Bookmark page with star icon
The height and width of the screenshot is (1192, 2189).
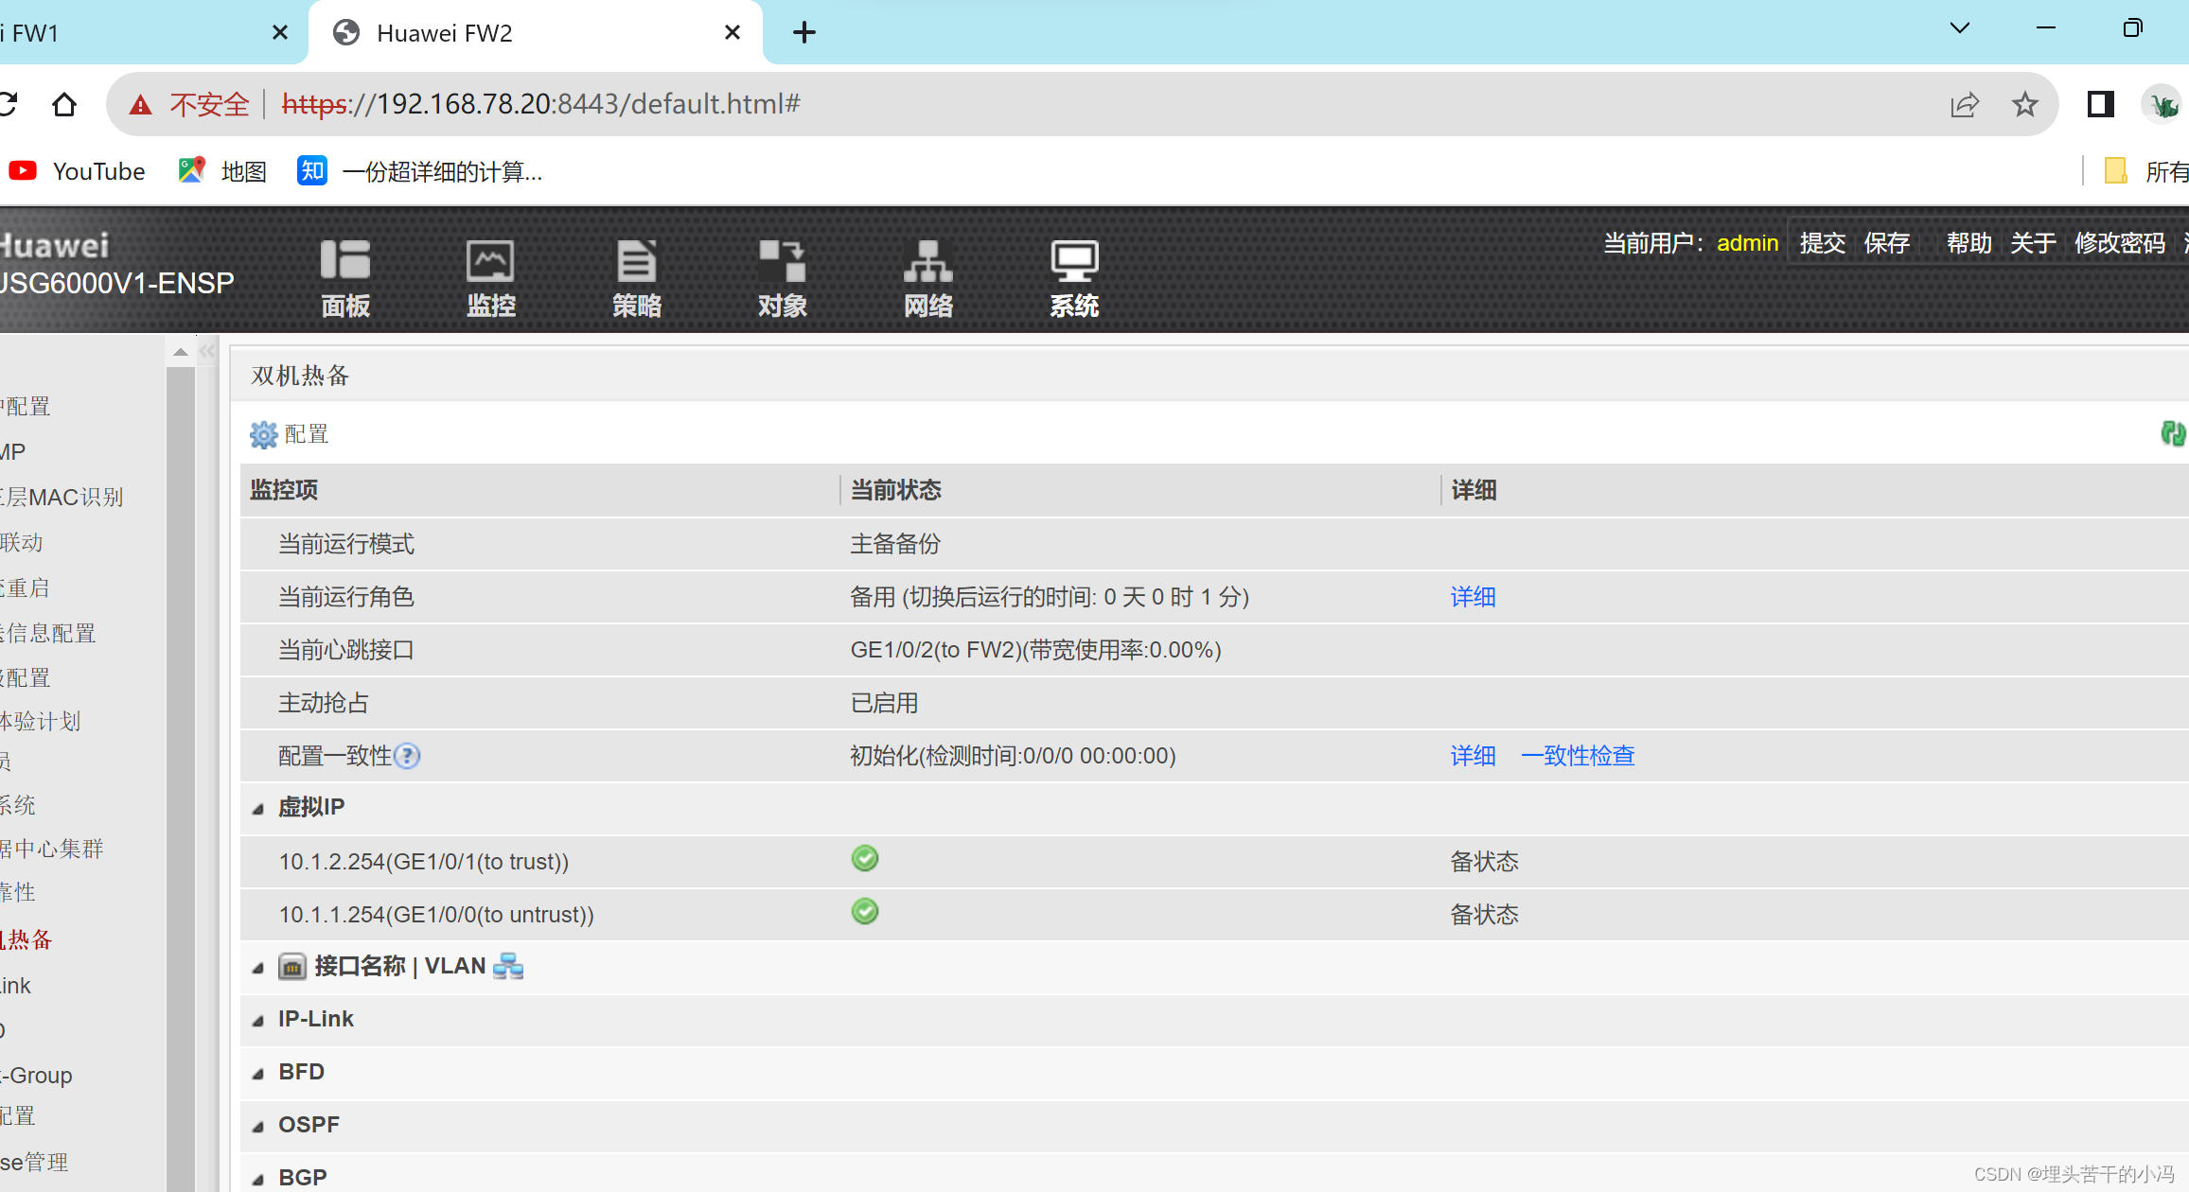(x=2024, y=104)
